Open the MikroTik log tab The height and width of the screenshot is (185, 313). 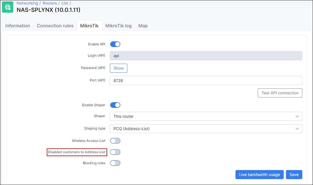coord(118,26)
